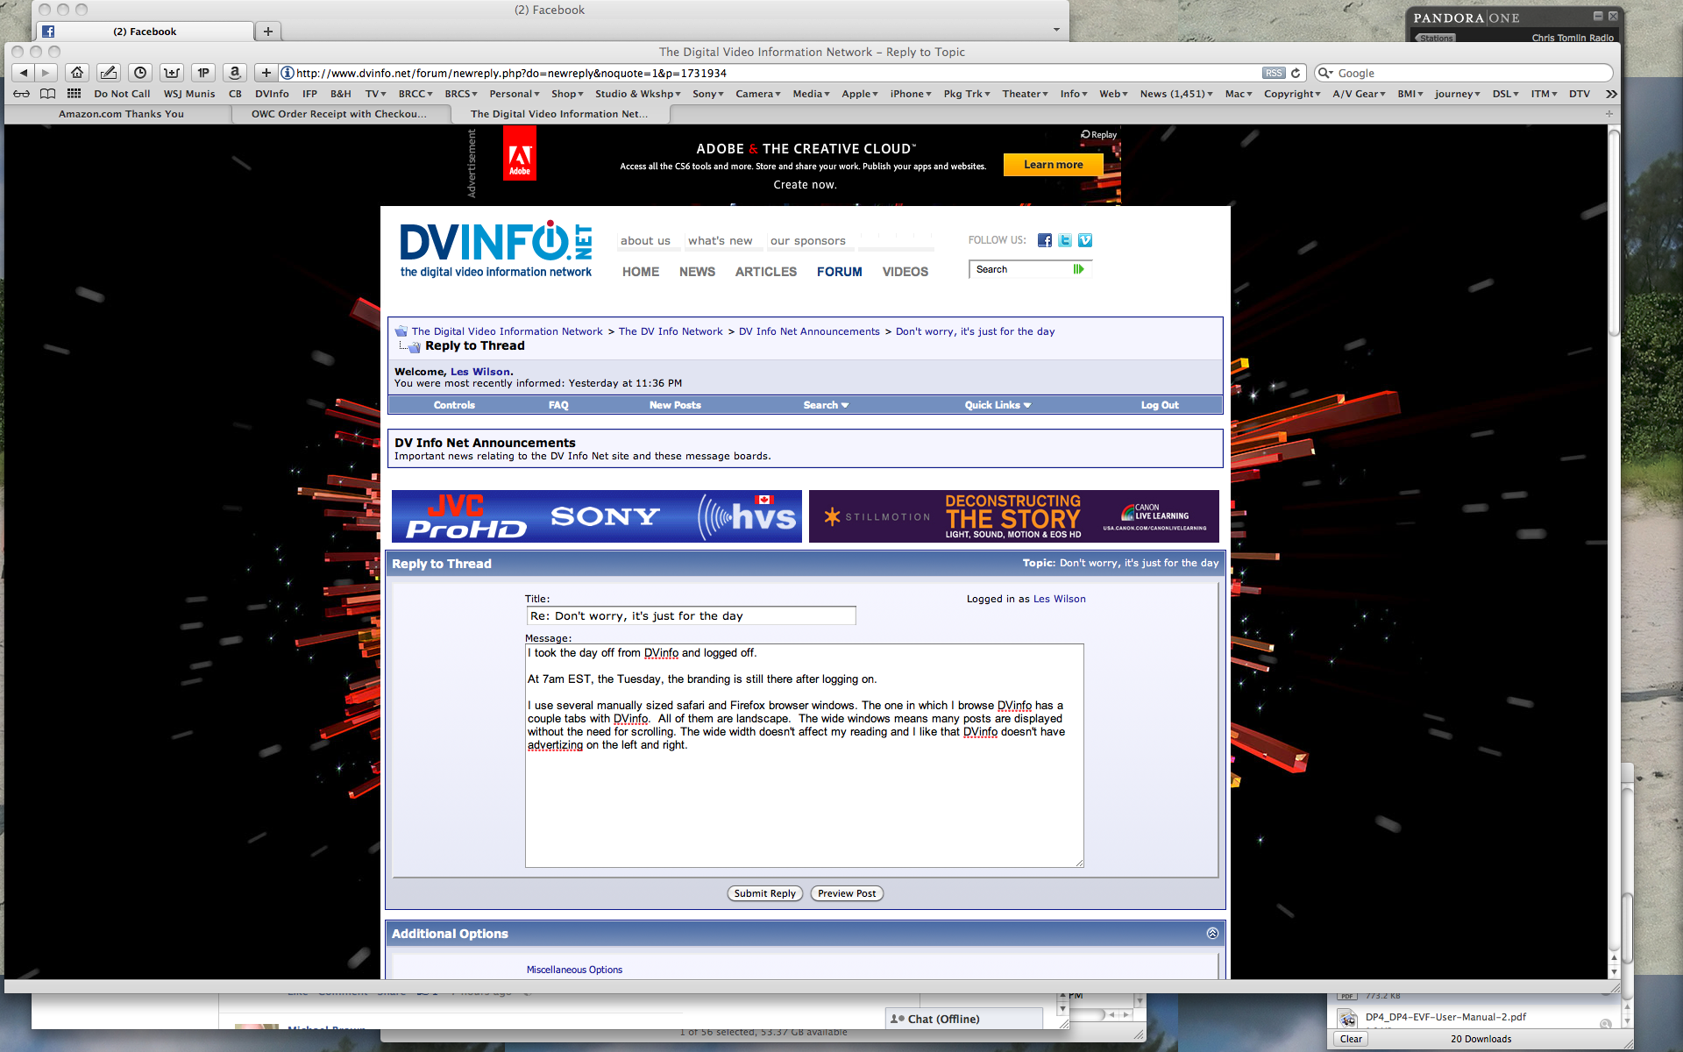
Task: Click the folder icon beside breadcrumb
Action: [401, 331]
